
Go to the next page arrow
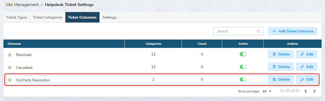[x=314, y=91]
